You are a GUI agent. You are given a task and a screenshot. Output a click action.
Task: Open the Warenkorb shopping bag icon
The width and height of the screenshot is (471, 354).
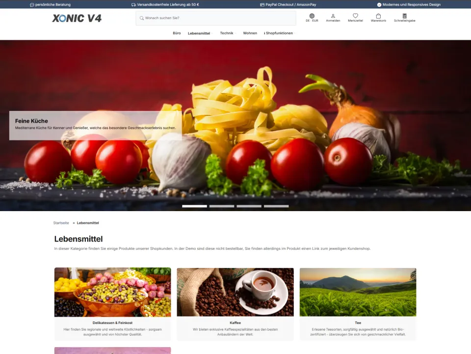[378, 16]
